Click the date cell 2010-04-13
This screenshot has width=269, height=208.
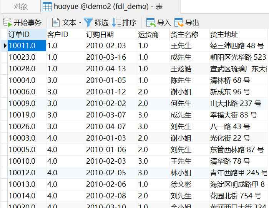coord(111,69)
